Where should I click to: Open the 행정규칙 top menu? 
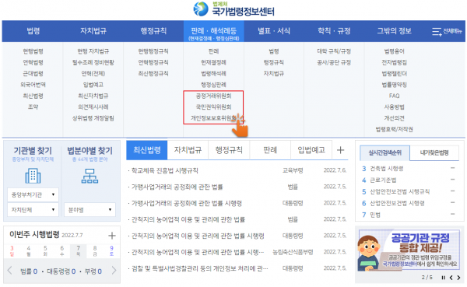[x=153, y=31]
